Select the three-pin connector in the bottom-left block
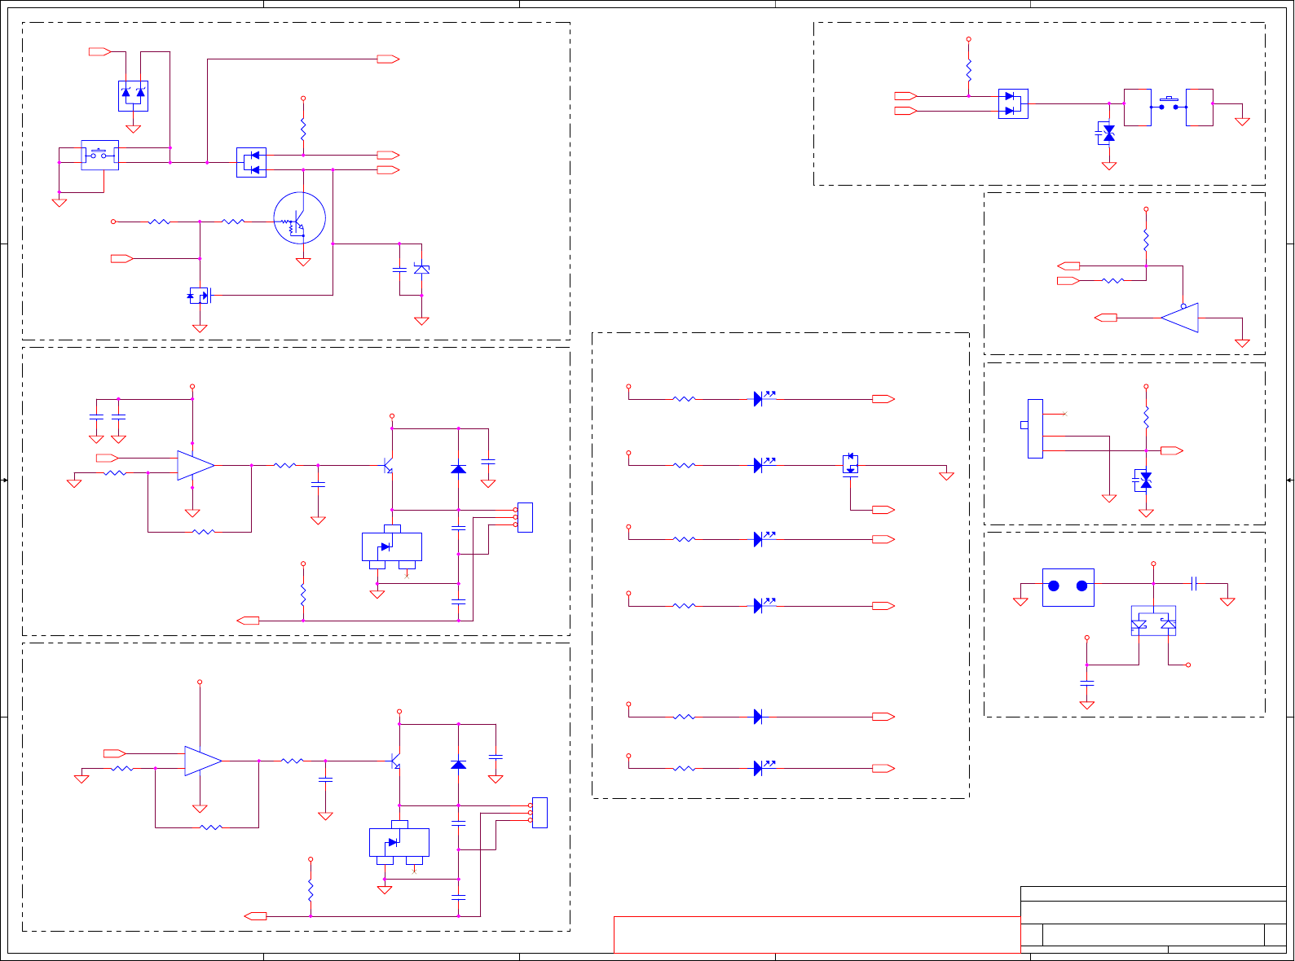The width and height of the screenshot is (1295, 961). click(x=539, y=813)
